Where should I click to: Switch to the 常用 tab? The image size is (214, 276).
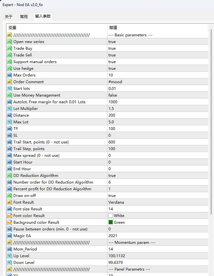pyautogui.click(x=24, y=17)
